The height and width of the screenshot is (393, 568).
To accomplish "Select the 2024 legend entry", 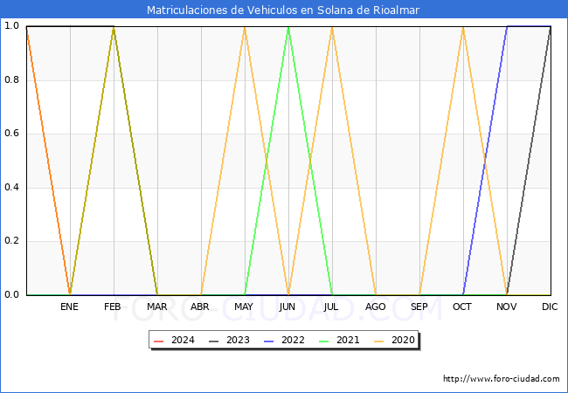I will pyautogui.click(x=174, y=341).
